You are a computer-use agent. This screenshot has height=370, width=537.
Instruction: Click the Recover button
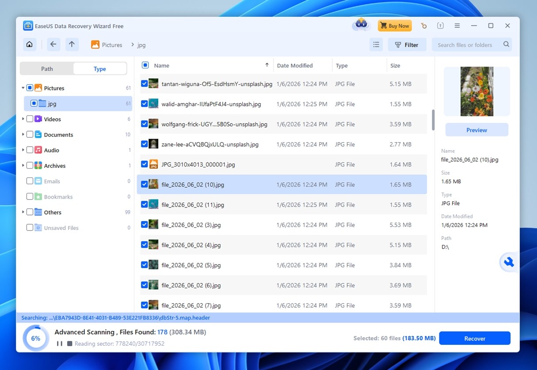click(x=474, y=338)
